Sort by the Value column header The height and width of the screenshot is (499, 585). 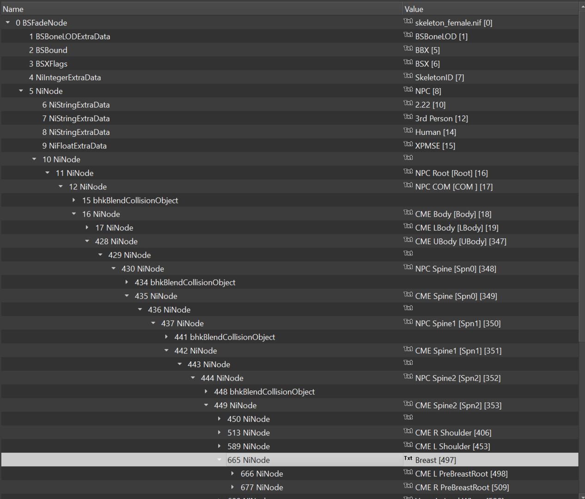[490, 9]
